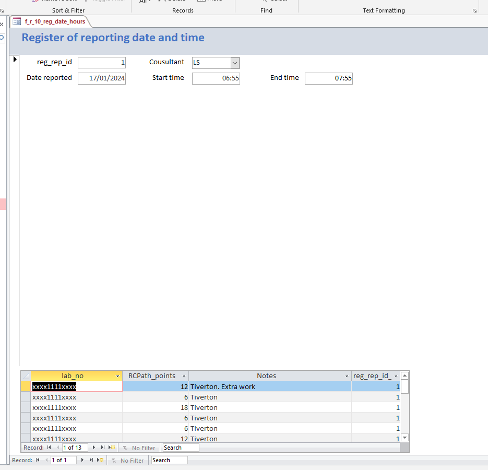Image resolution: width=488 pixels, height=470 pixels.
Task: Select the RCPath_points column header
Action: (x=152, y=376)
